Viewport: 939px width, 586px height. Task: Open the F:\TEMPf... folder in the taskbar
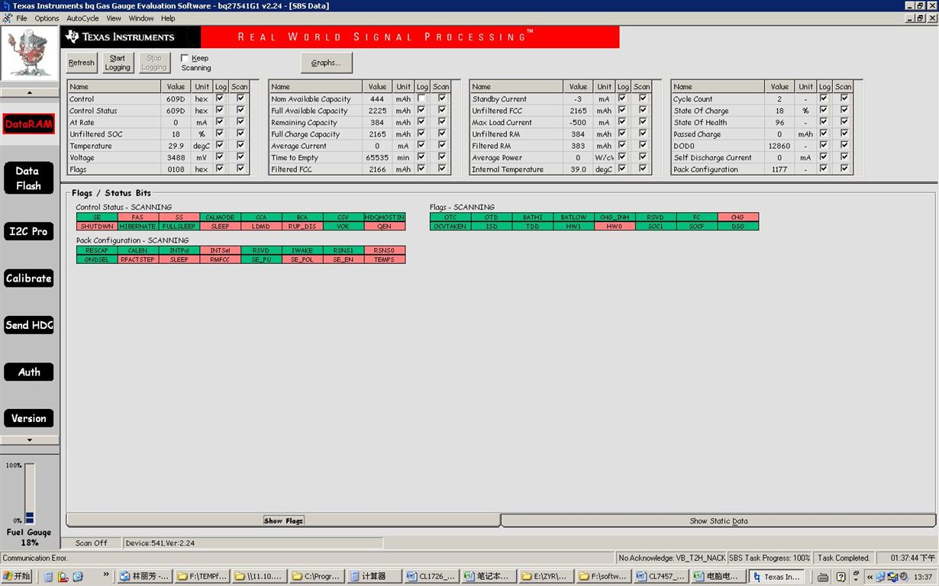201,577
